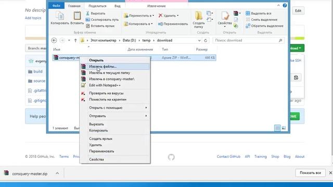Click Add topics on the GitHub page
This screenshot has width=333, height=187.
click(x=33, y=18)
